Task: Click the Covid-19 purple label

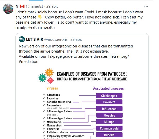Action: pos(109,102)
